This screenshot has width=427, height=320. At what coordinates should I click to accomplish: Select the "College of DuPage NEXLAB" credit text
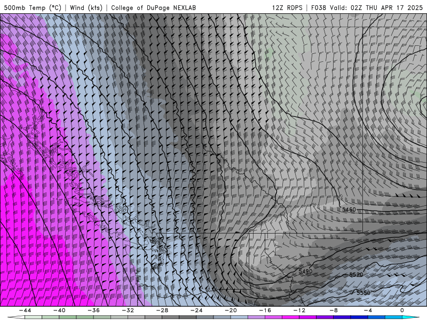click(153, 7)
